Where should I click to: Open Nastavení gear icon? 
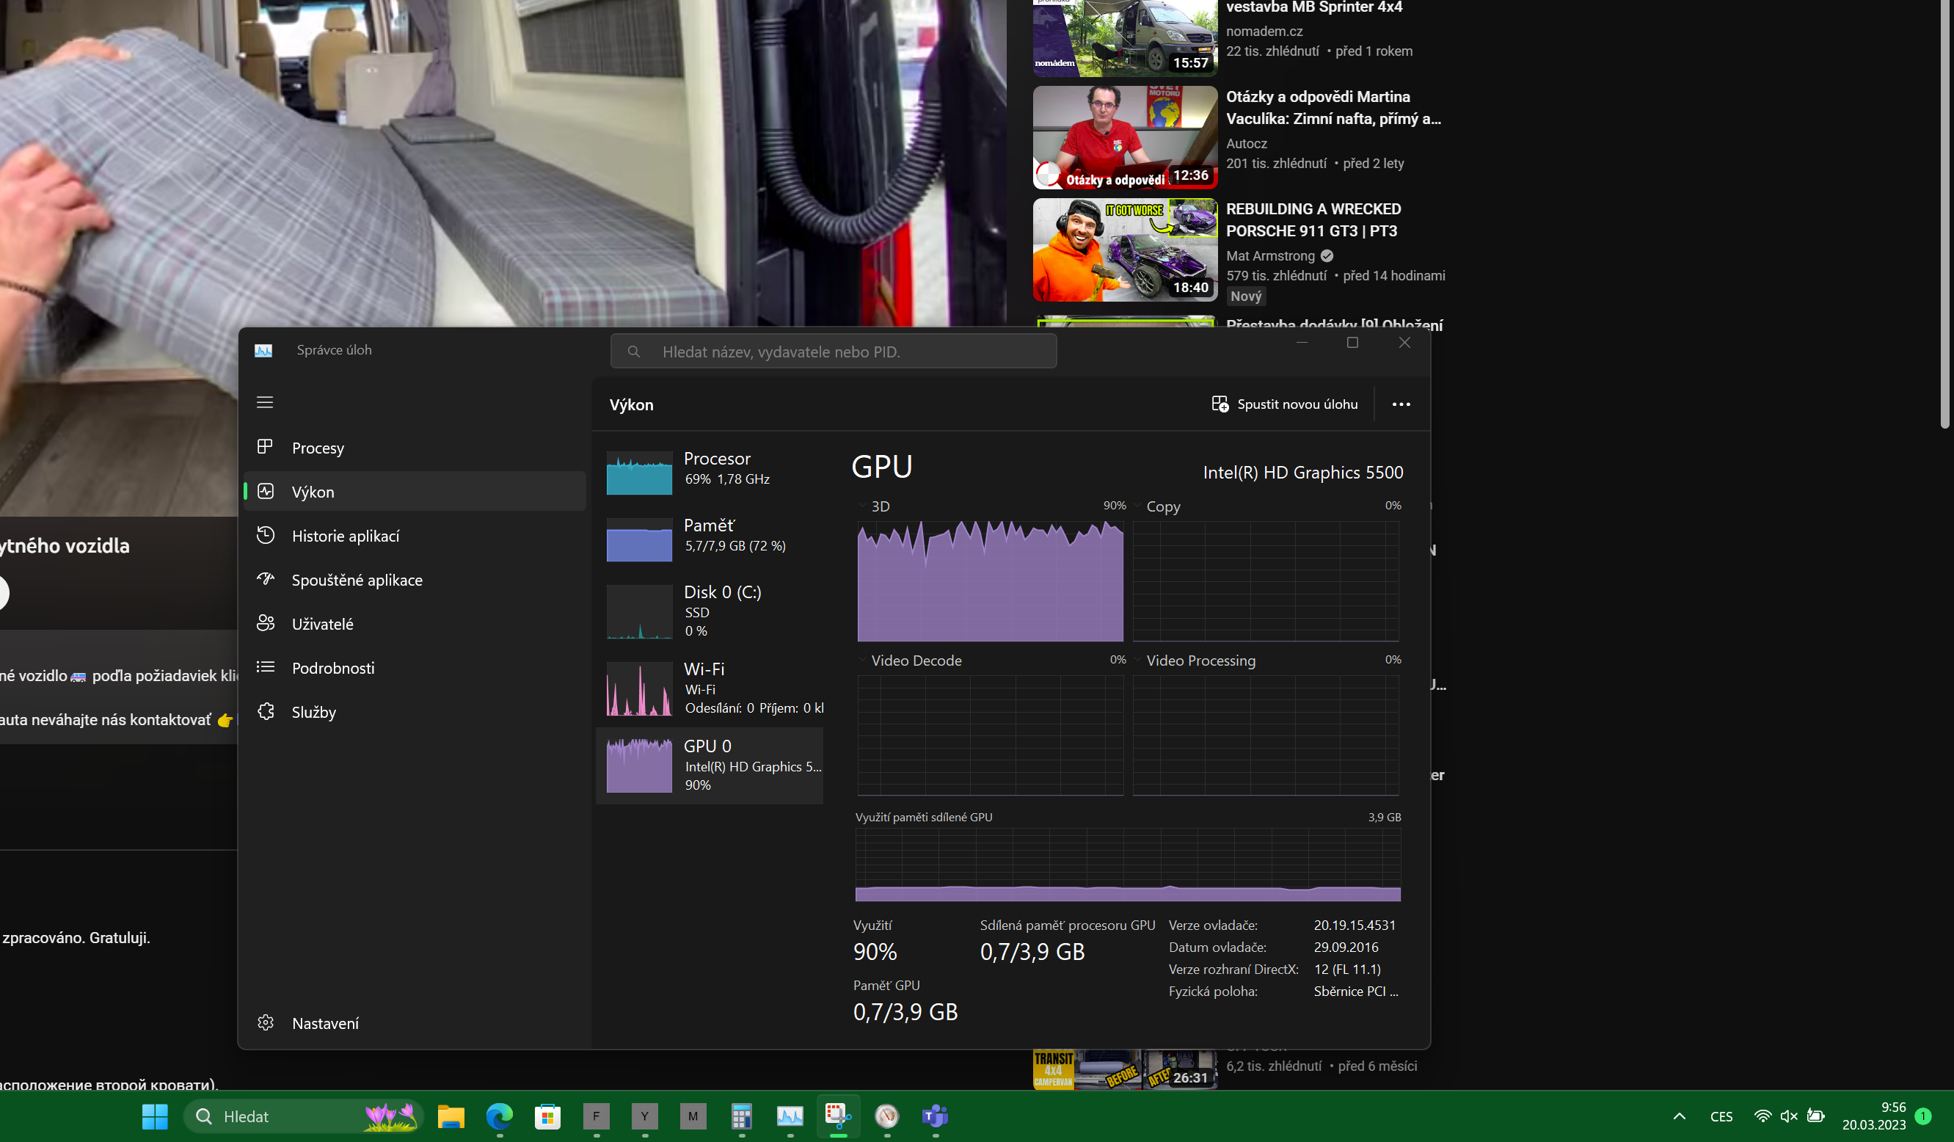(x=265, y=1022)
